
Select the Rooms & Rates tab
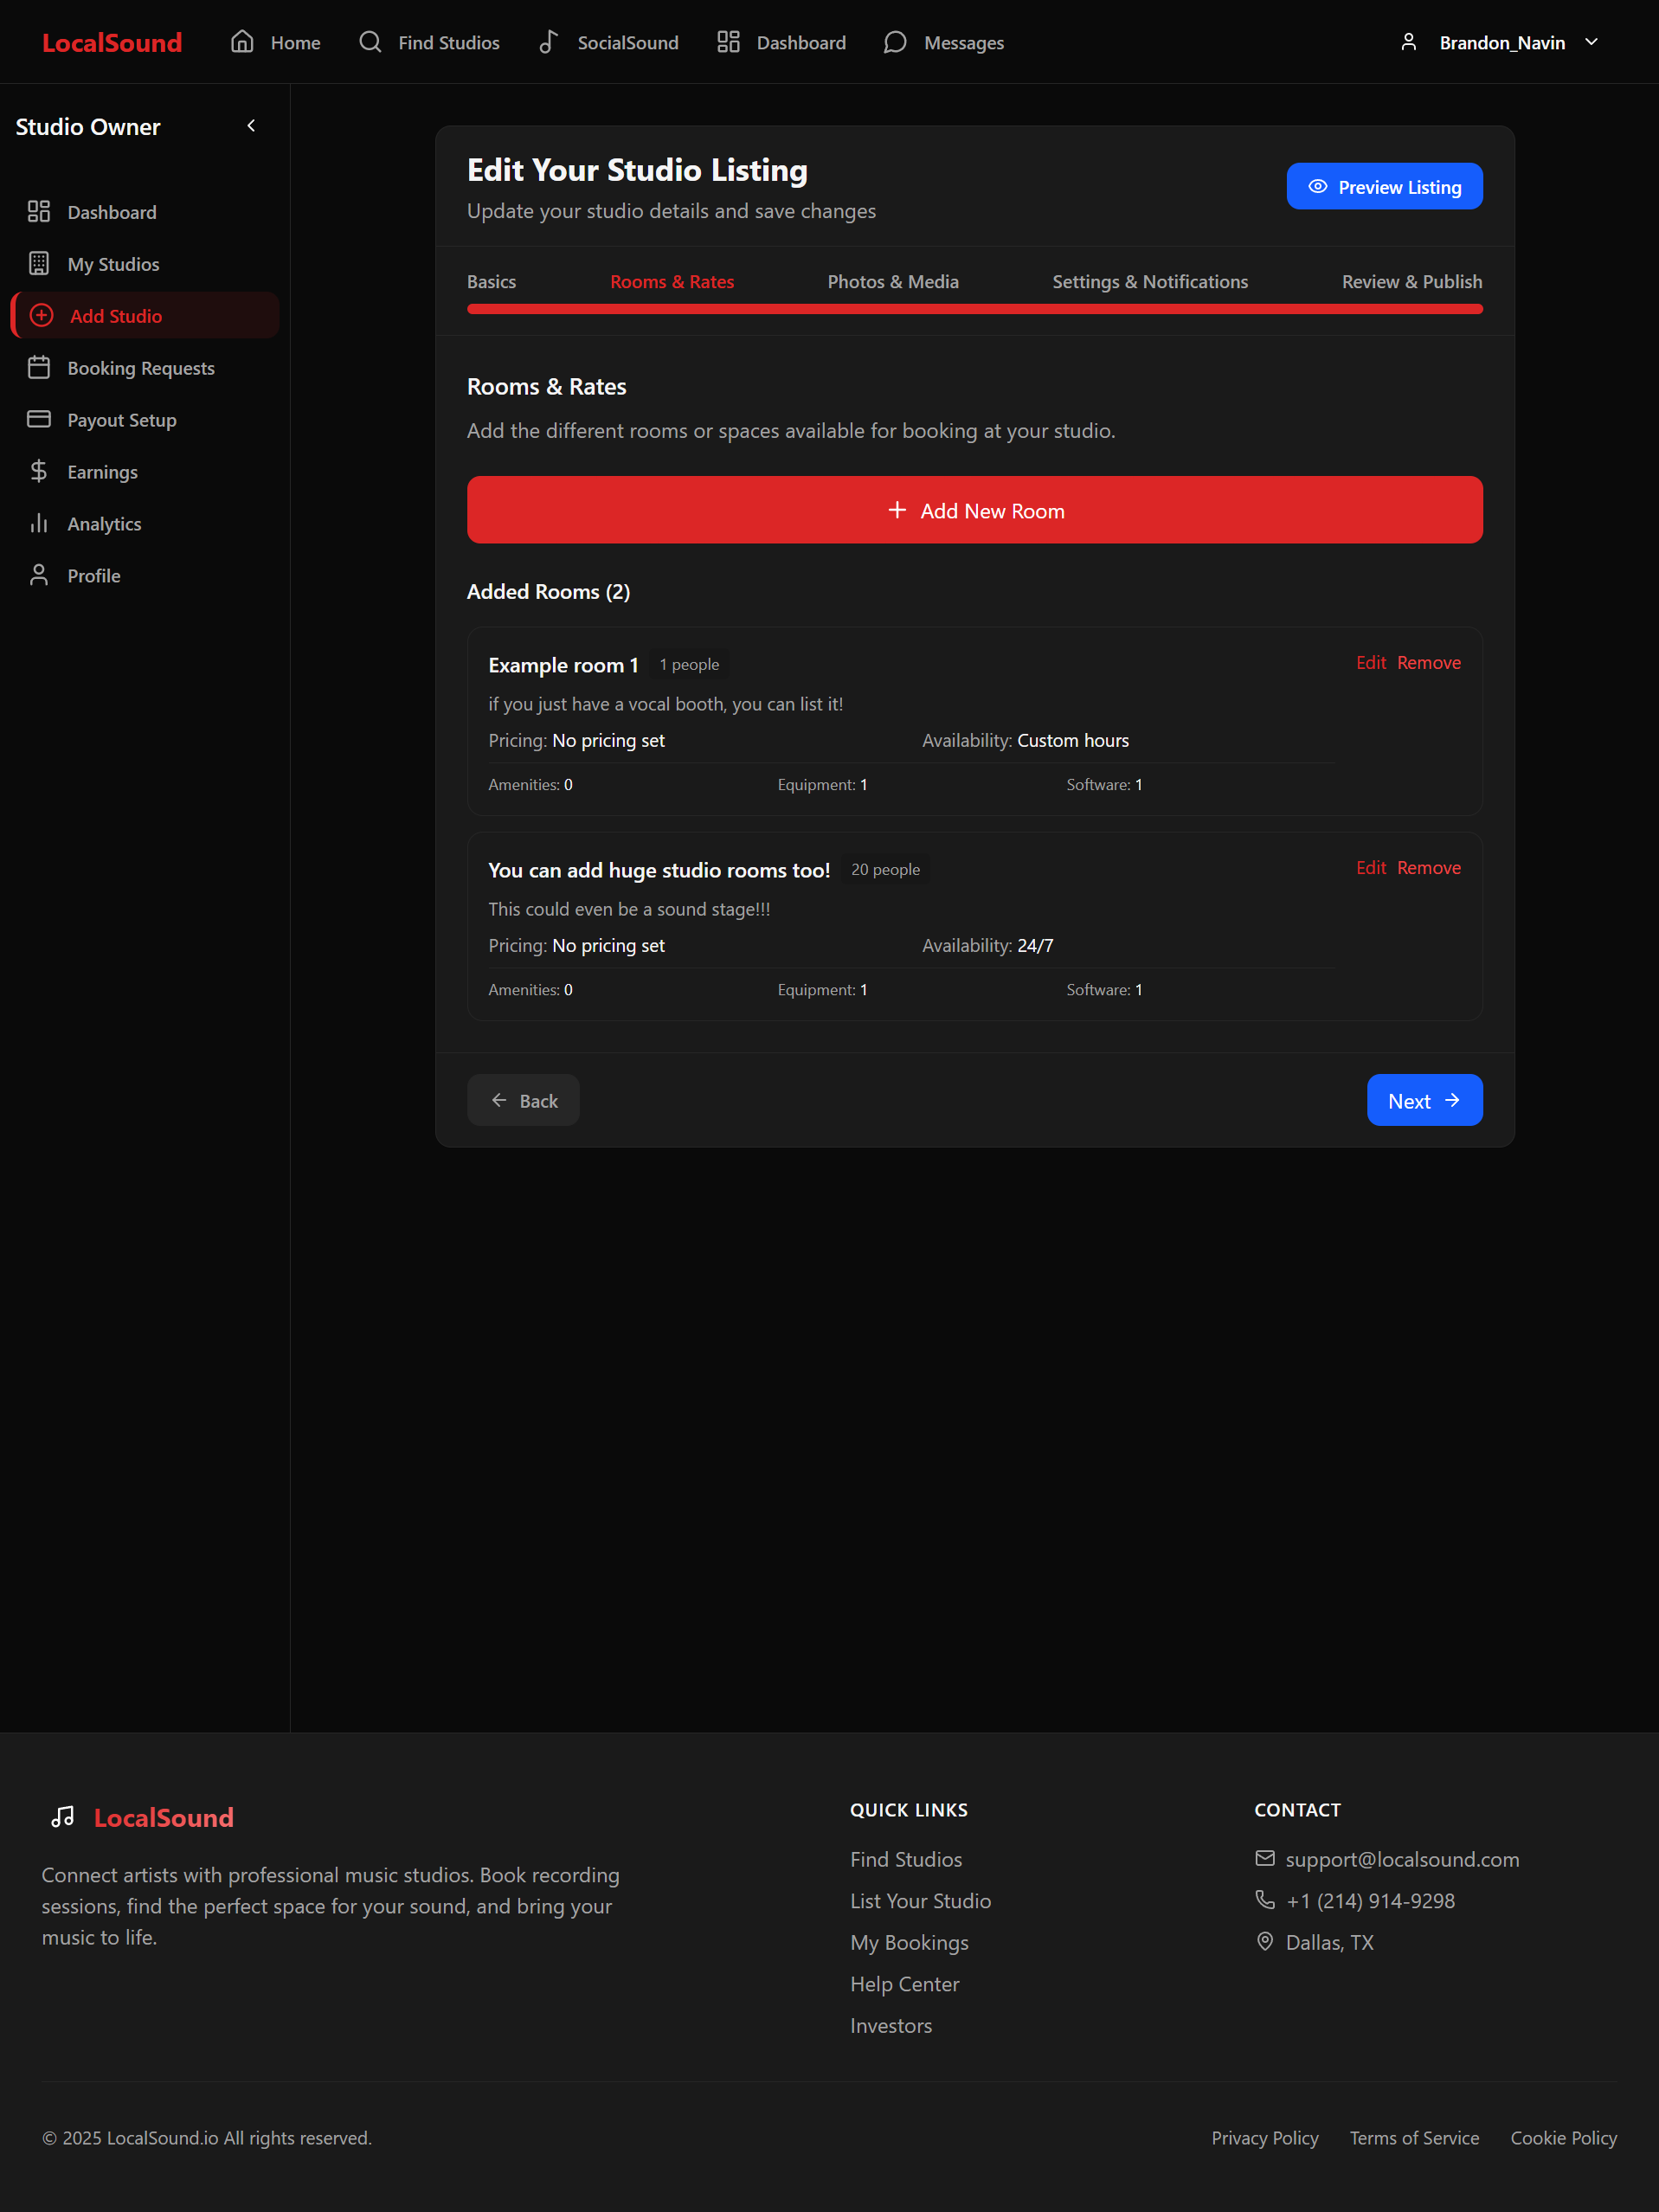pos(672,282)
